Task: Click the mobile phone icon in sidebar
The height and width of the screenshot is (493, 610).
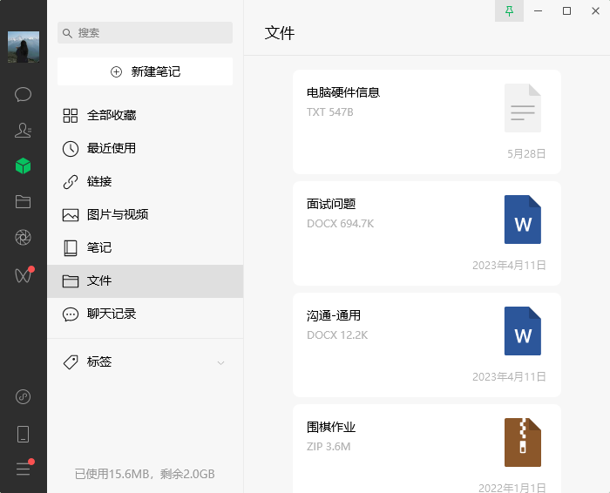Action: coord(23,434)
